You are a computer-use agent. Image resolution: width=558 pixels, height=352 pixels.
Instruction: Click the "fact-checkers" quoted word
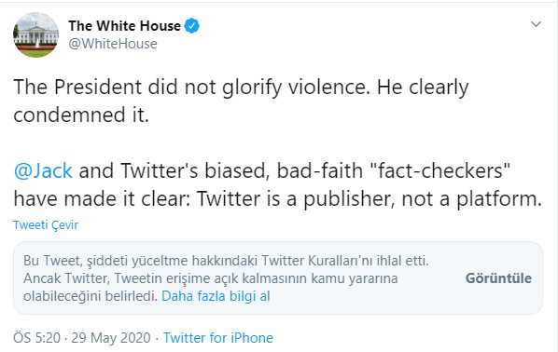coord(440,170)
